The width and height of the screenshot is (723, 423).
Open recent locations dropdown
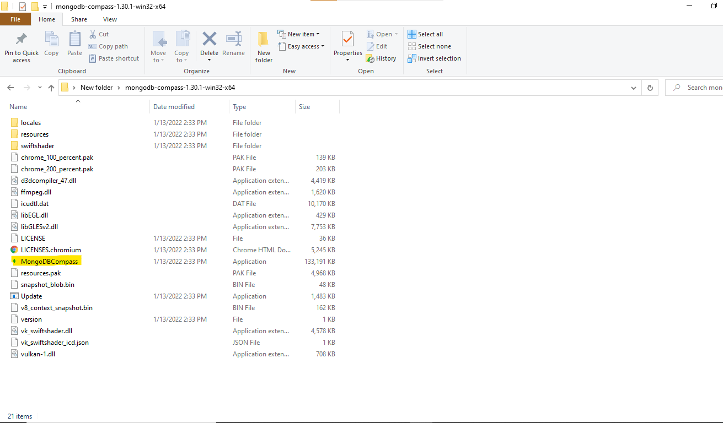(x=40, y=88)
